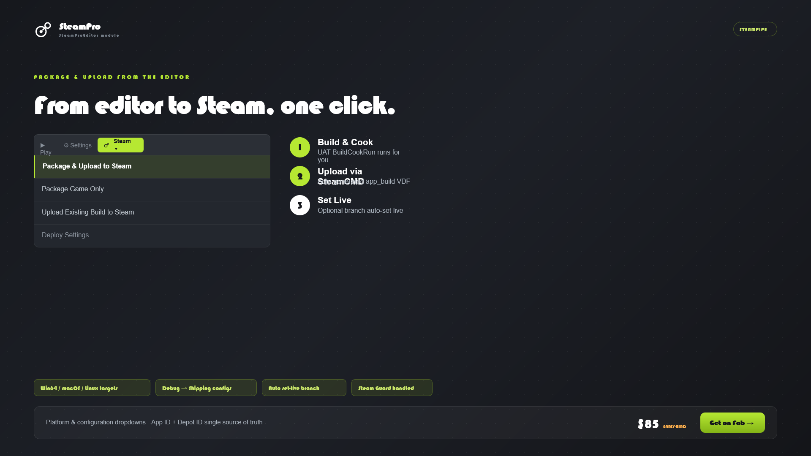Click the small icon inside the Steam button
This screenshot has height=456, width=811.
[x=106, y=145]
